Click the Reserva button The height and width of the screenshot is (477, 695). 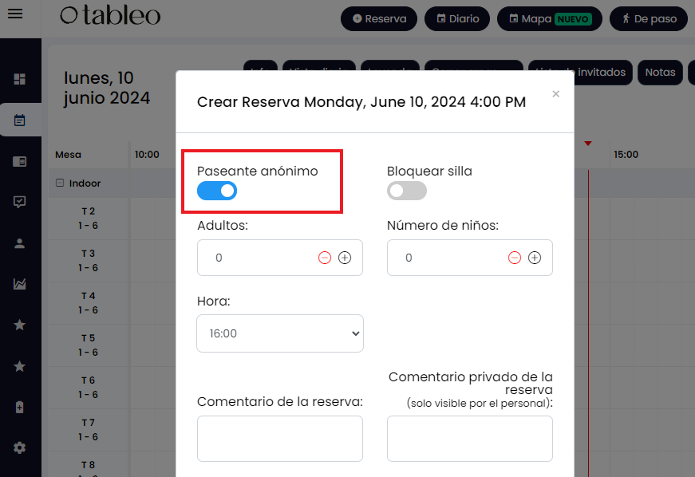[x=379, y=18]
